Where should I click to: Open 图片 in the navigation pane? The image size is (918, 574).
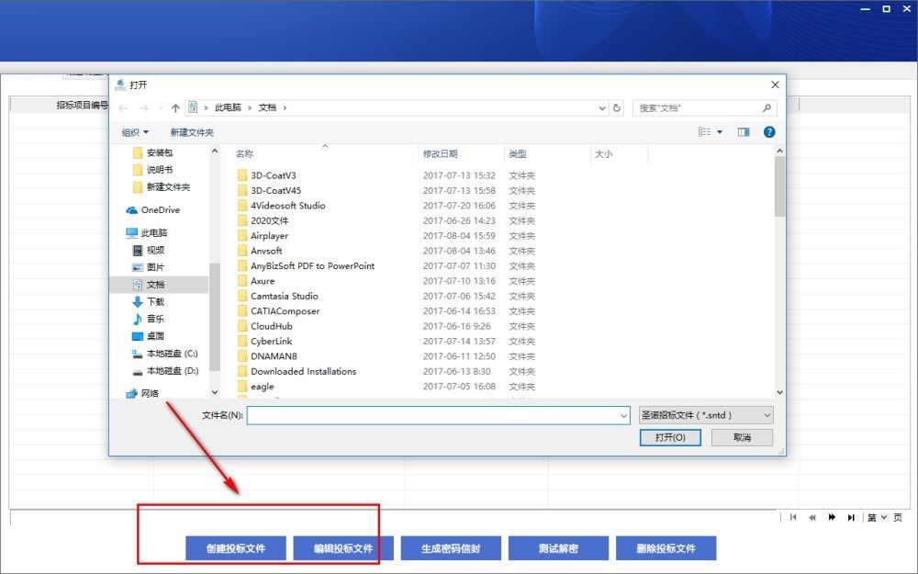(x=149, y=267)
